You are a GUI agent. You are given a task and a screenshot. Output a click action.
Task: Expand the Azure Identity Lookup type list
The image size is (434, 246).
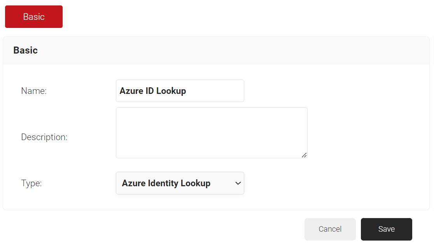180,183
